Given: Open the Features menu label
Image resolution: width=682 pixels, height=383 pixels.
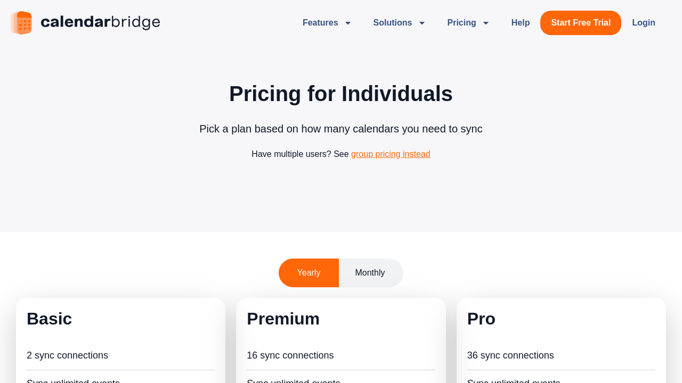Looking at the screenshot, I should point(320,23).
